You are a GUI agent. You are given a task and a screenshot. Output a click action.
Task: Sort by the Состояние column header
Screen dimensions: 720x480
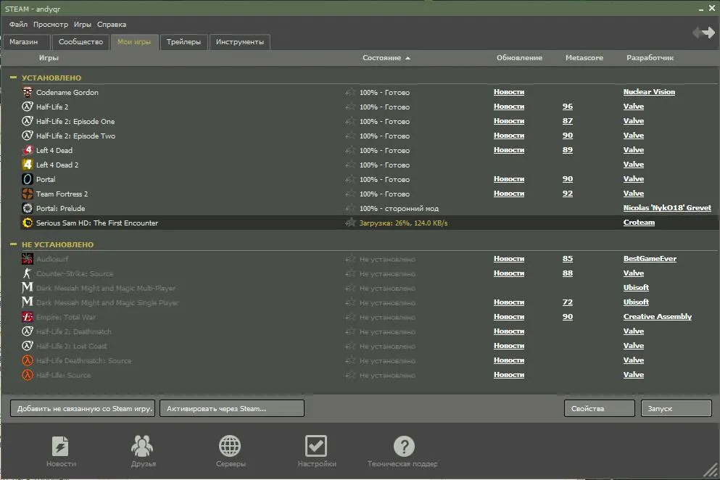click(x=381, y=58)
